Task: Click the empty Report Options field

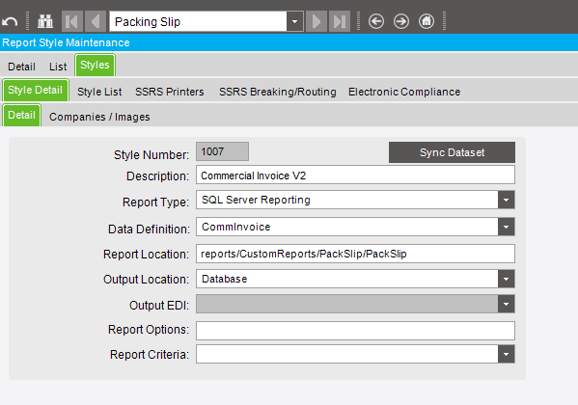Action: [x=355, y=331]
